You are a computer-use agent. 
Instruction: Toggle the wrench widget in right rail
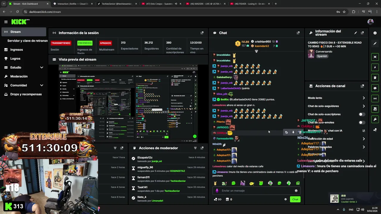click(x=375, y=119)
